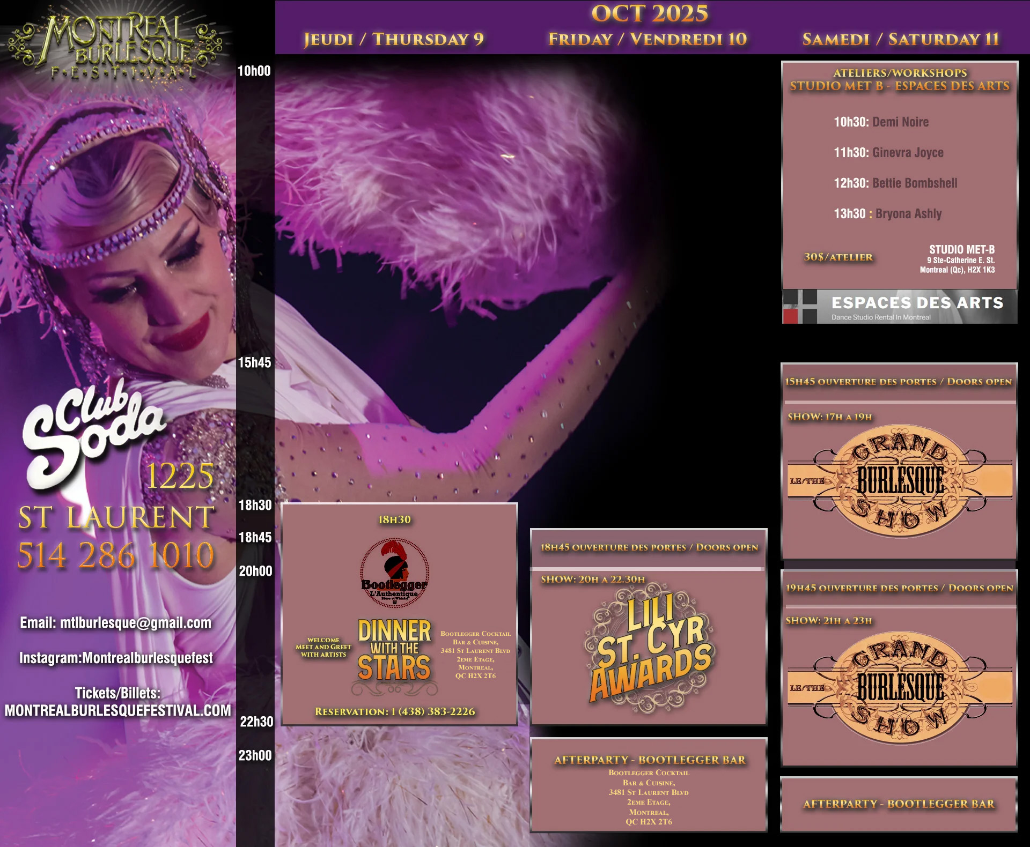
Task: Select the 11h30 Ginevra Joyce workshop
Action: pos(888,153)
